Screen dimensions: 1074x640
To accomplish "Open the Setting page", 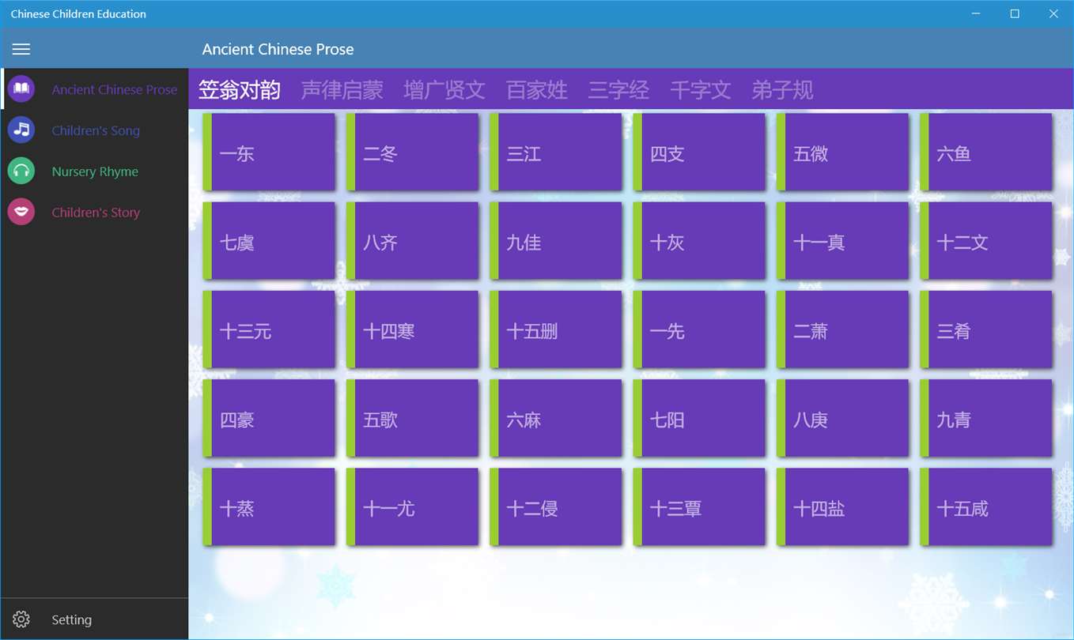I will [x=94, y=619].
